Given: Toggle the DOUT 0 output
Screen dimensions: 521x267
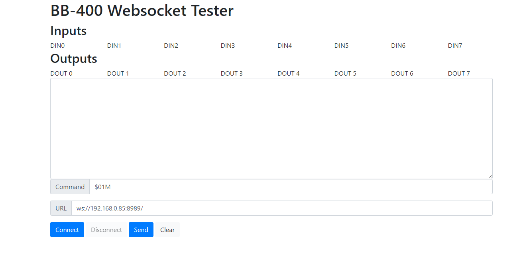Looking at the screenshot, I should click(x=61, y=73).
